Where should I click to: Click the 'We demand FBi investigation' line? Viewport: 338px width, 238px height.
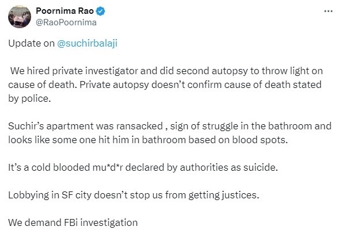click(x=73, y=222)
